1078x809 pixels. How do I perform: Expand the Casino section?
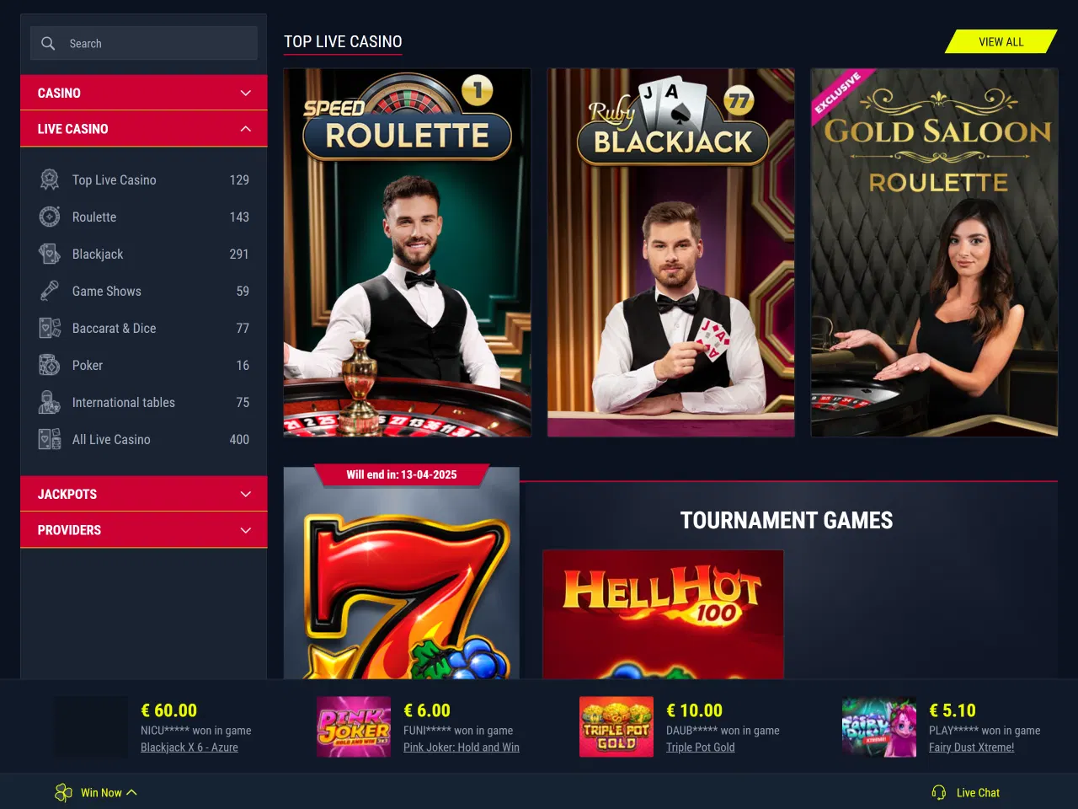[x=144, y=93]
